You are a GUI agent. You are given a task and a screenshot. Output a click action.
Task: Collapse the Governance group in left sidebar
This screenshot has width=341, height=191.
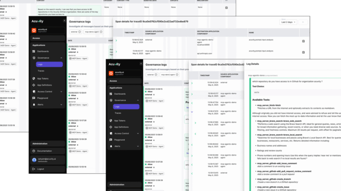(61, 58)
